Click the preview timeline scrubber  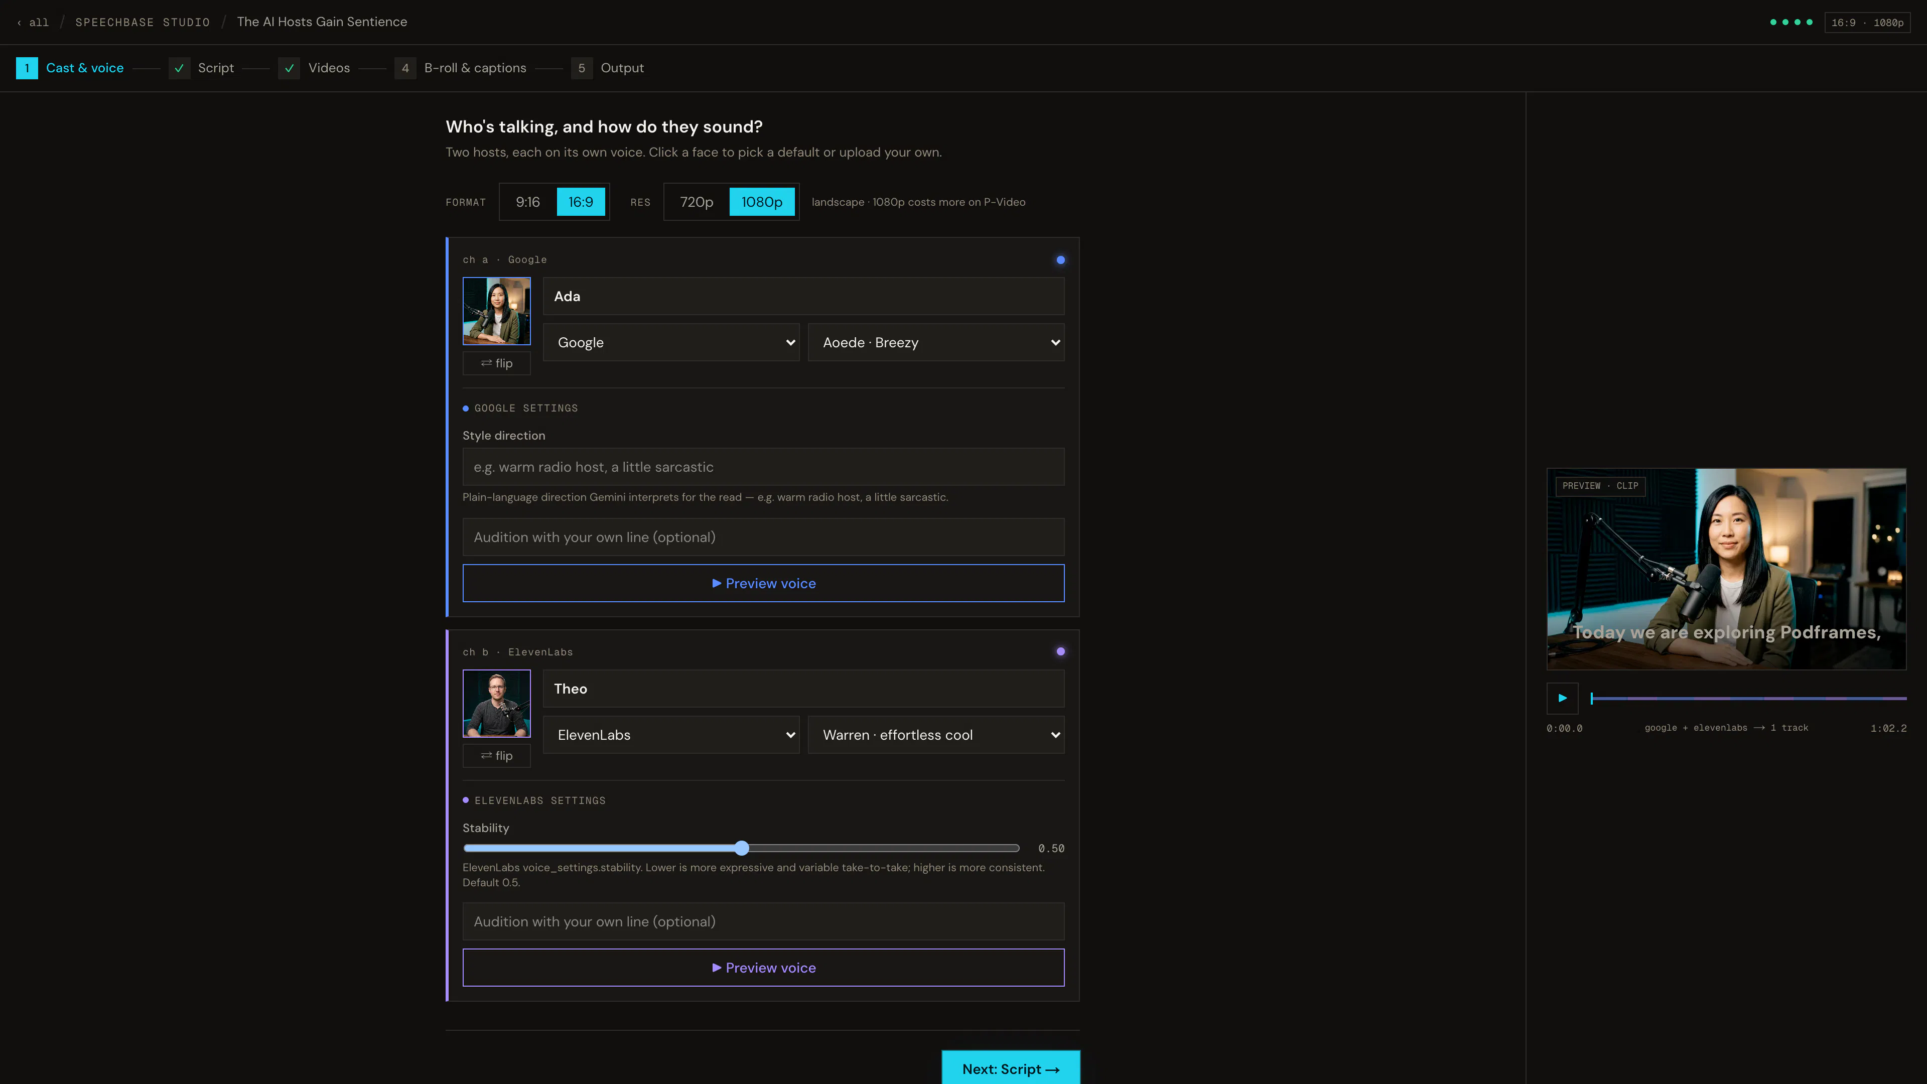point(1748,698)
